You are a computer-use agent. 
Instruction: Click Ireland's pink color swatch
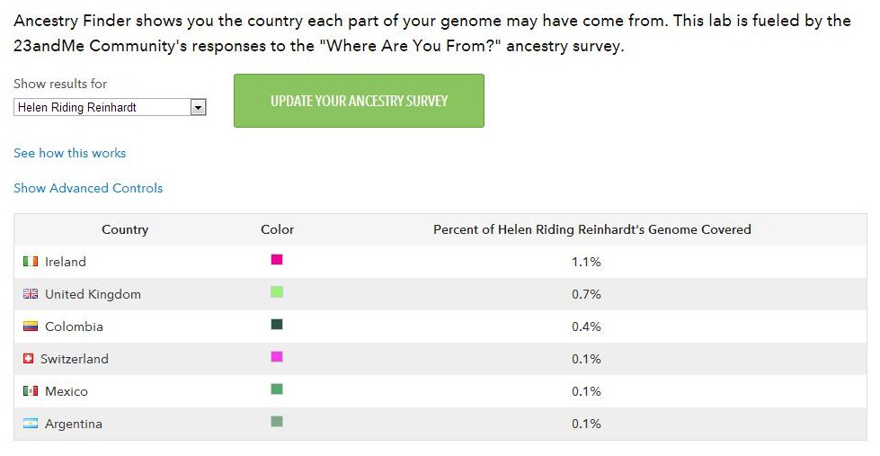pyautogui.click(x=277, y=260)
